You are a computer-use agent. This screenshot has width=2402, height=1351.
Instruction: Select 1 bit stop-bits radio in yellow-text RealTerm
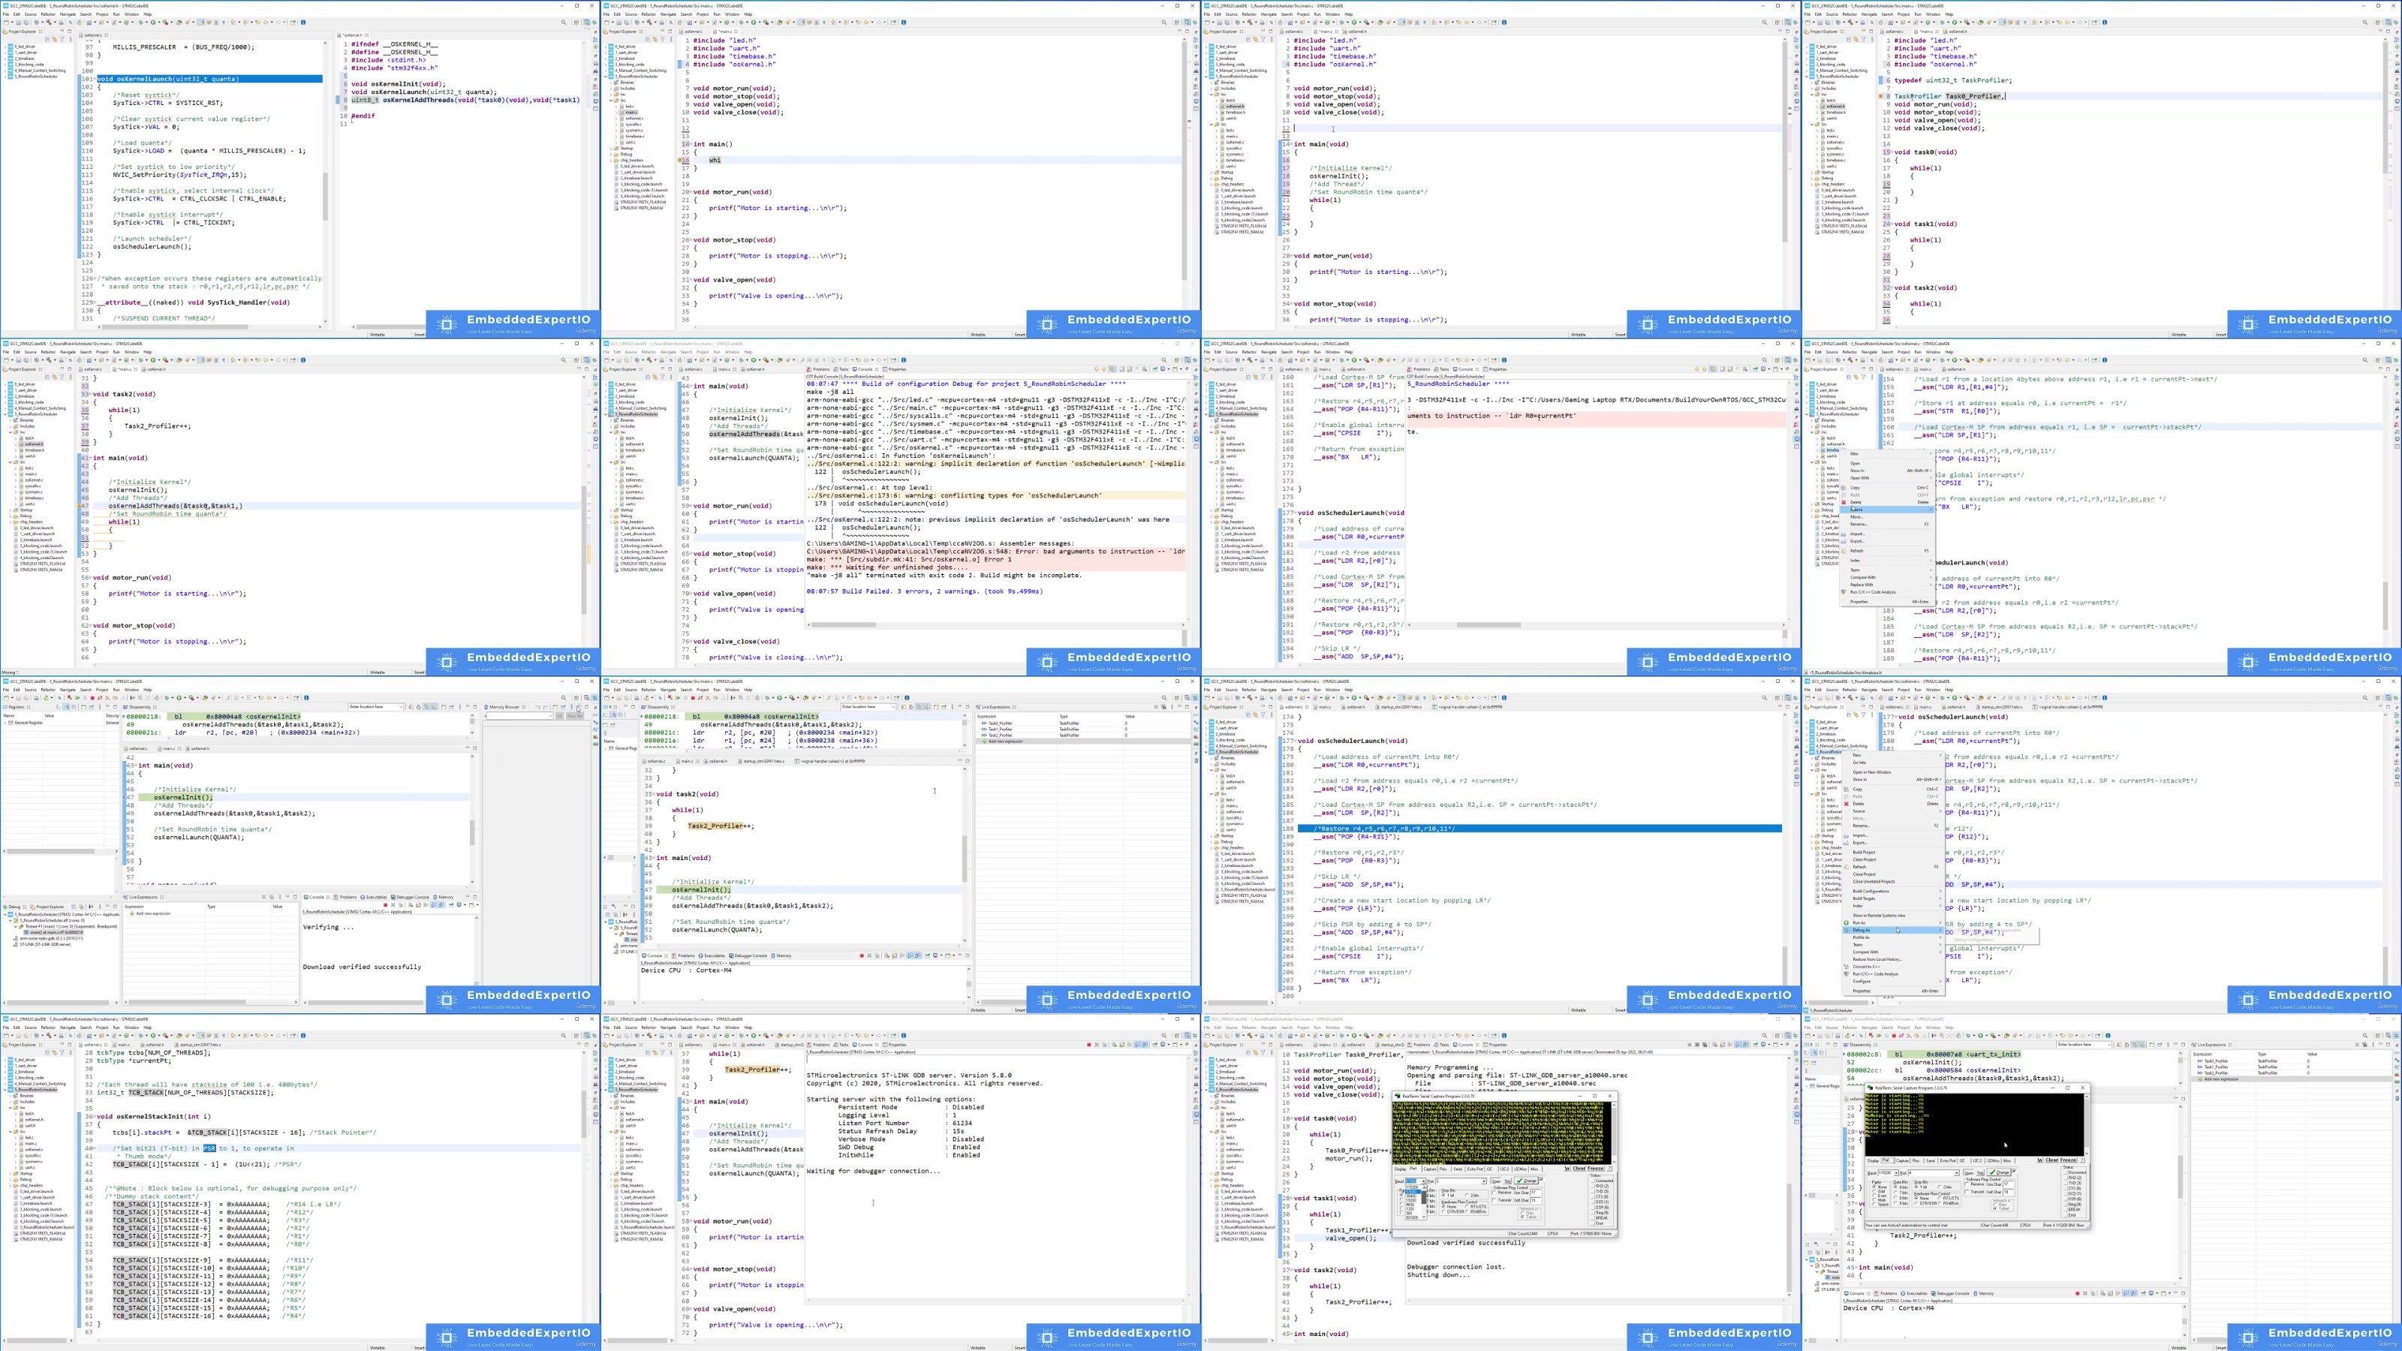coord(1444,1196)
